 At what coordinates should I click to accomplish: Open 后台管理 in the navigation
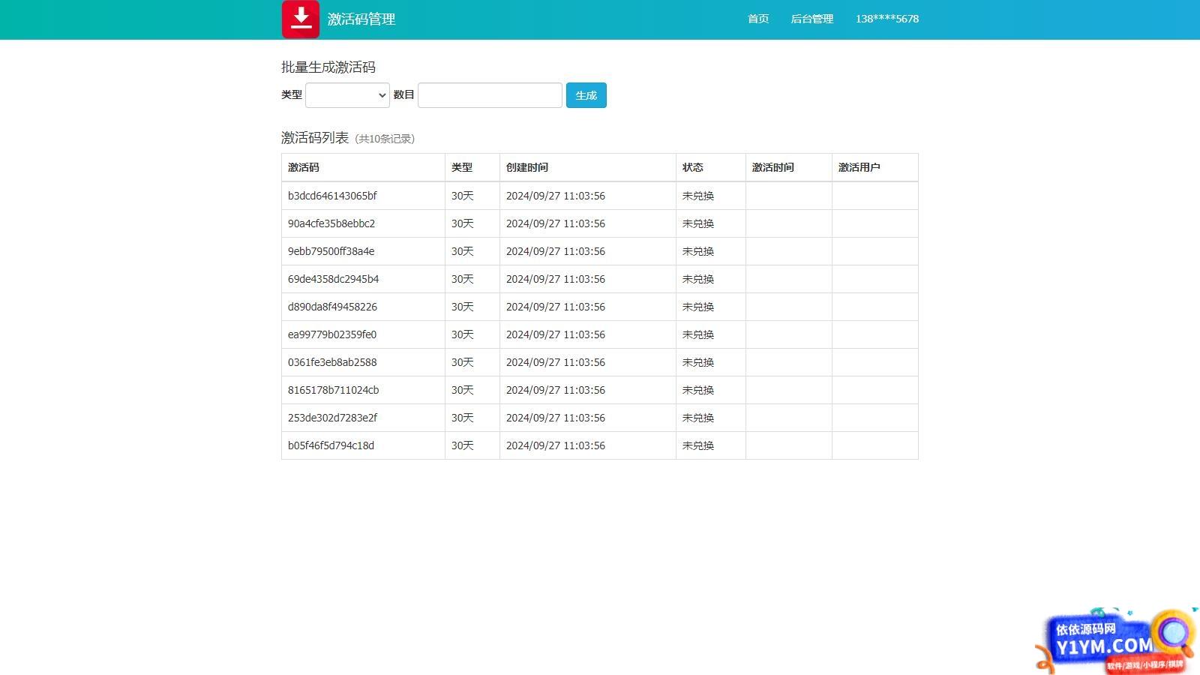pyautogui.click(x=812, y=19)
